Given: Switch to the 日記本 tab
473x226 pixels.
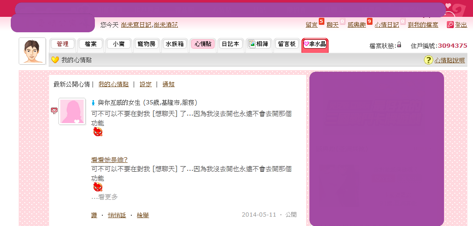Looking at the screenshot, I should point(230,44).
